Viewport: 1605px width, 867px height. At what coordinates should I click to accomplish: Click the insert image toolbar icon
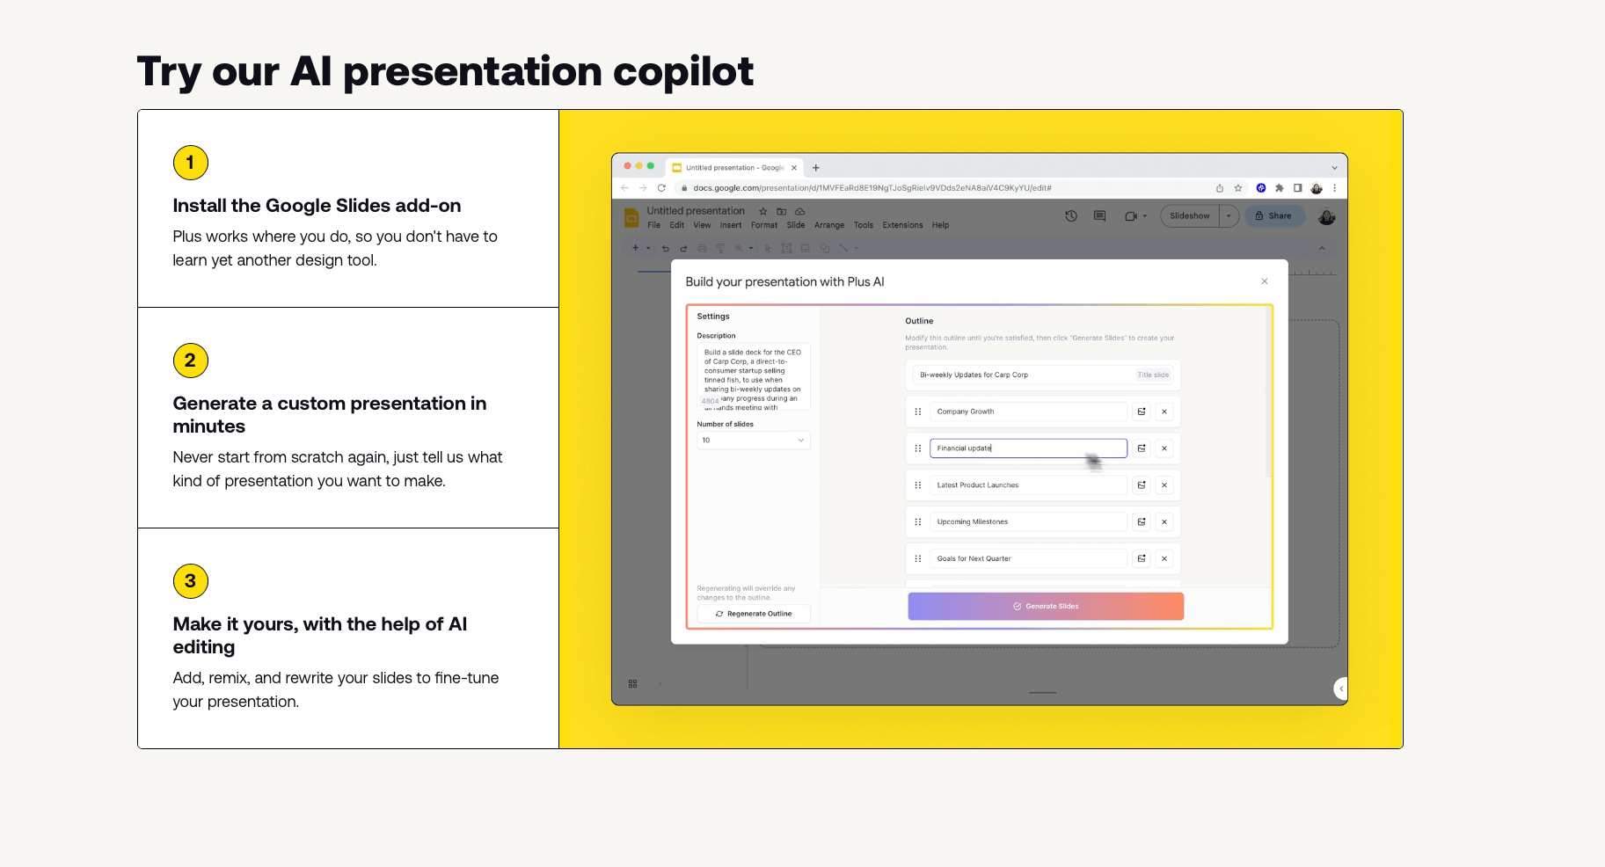(806, 249)
